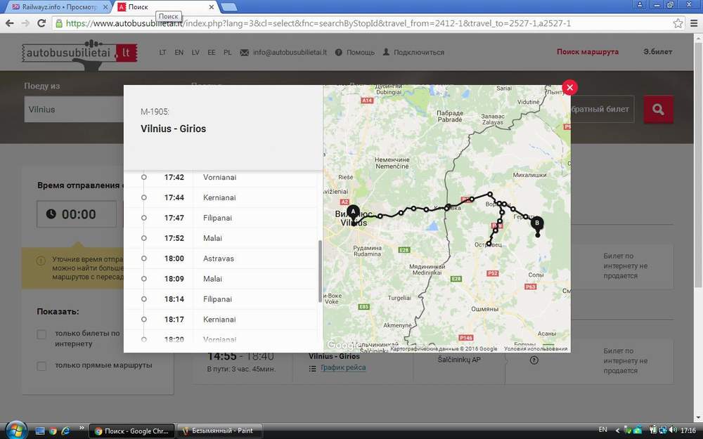Click the red magnifier search button

[658, 110]
